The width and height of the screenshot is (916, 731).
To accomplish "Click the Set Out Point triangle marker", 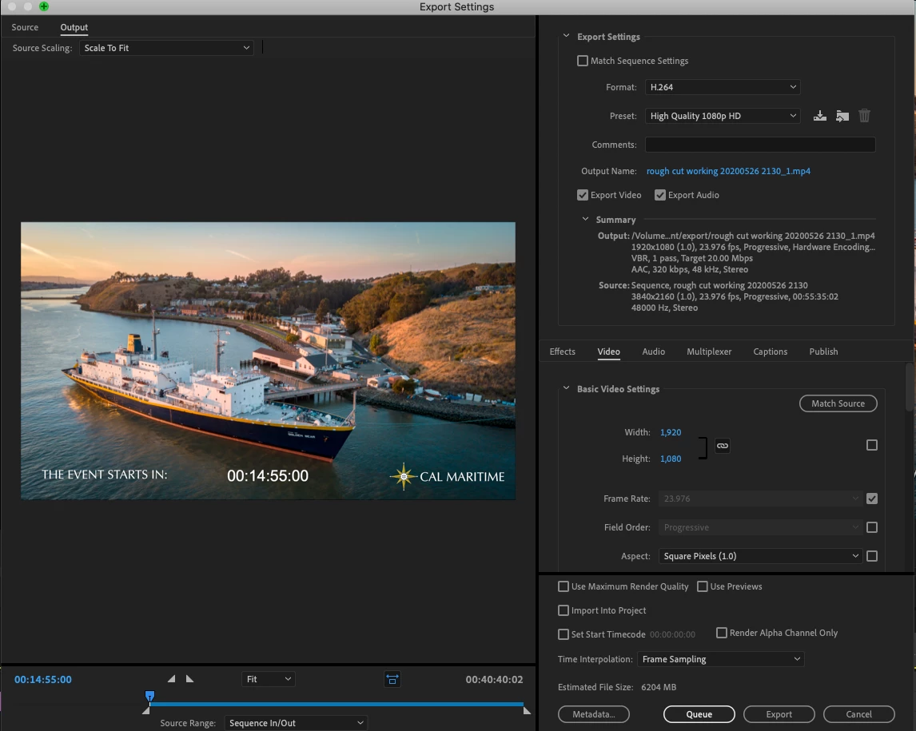I will click(189, 679).
